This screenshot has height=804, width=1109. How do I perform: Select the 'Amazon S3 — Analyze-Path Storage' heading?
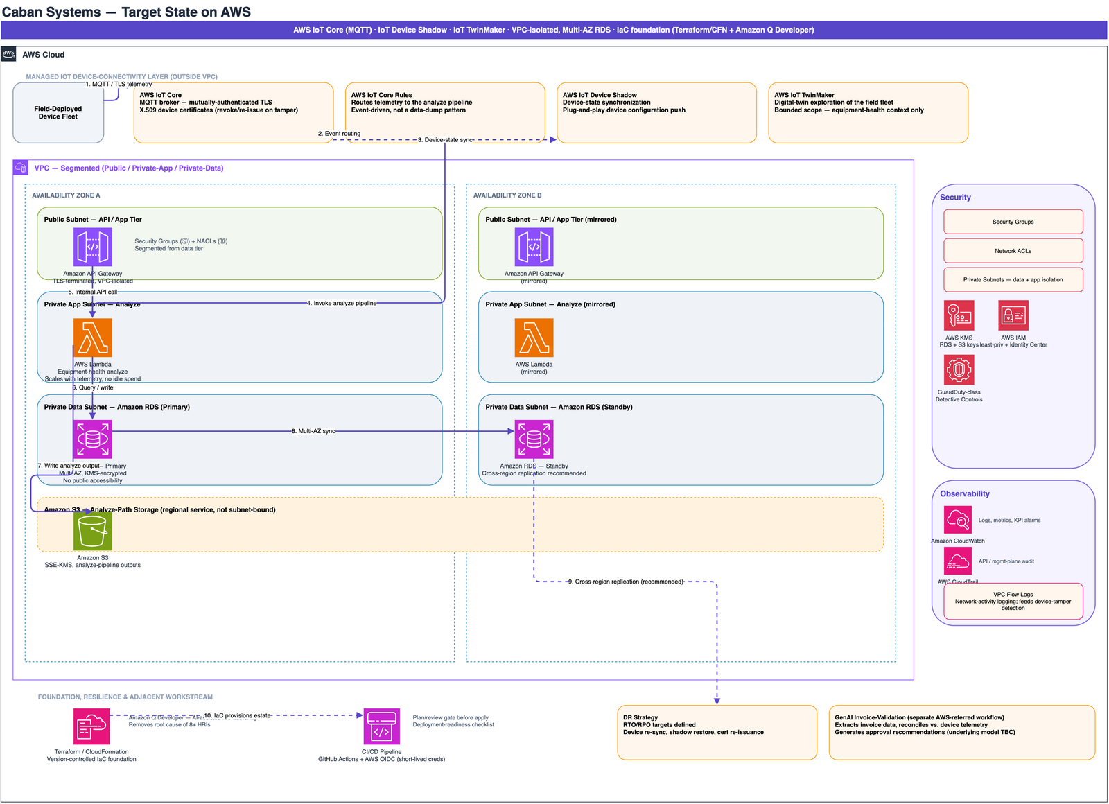(160, 509)
